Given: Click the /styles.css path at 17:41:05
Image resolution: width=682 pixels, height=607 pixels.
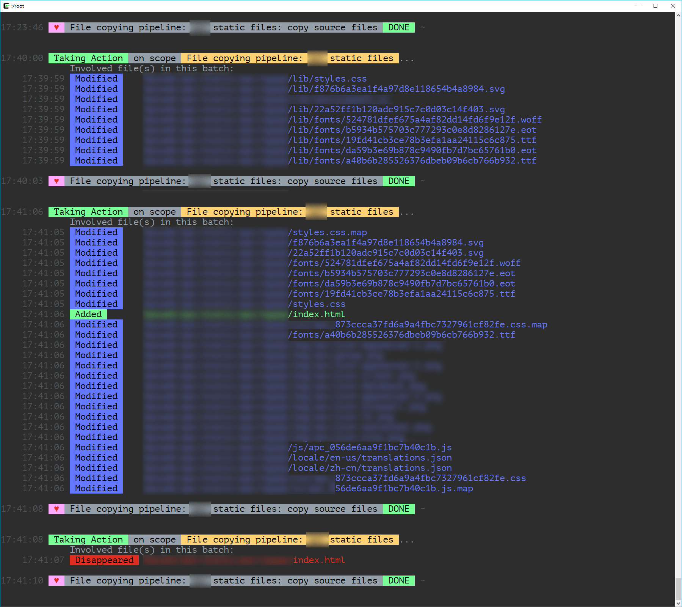Looking at the screenshot, I should click(x=317, y=304).
